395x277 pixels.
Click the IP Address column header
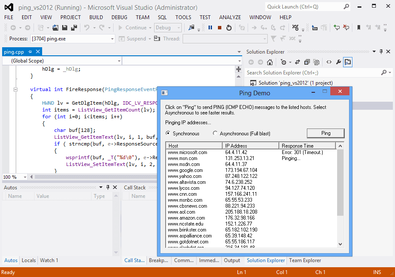pos(251,146)
